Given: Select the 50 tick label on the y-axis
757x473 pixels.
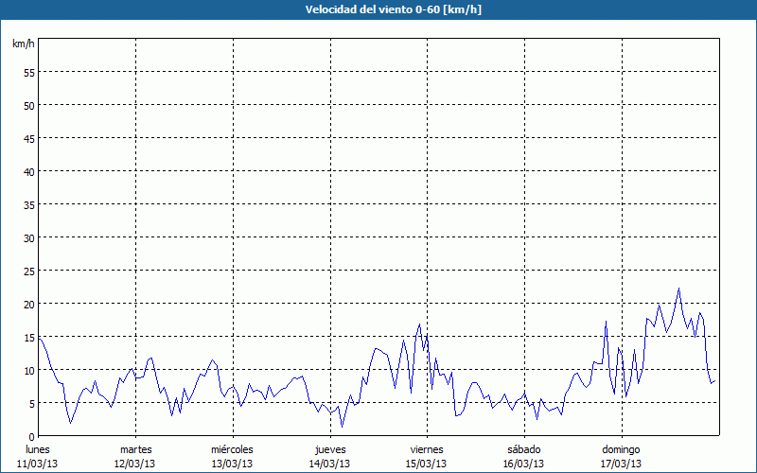Looking at the screenshot, I should (28, 105).
